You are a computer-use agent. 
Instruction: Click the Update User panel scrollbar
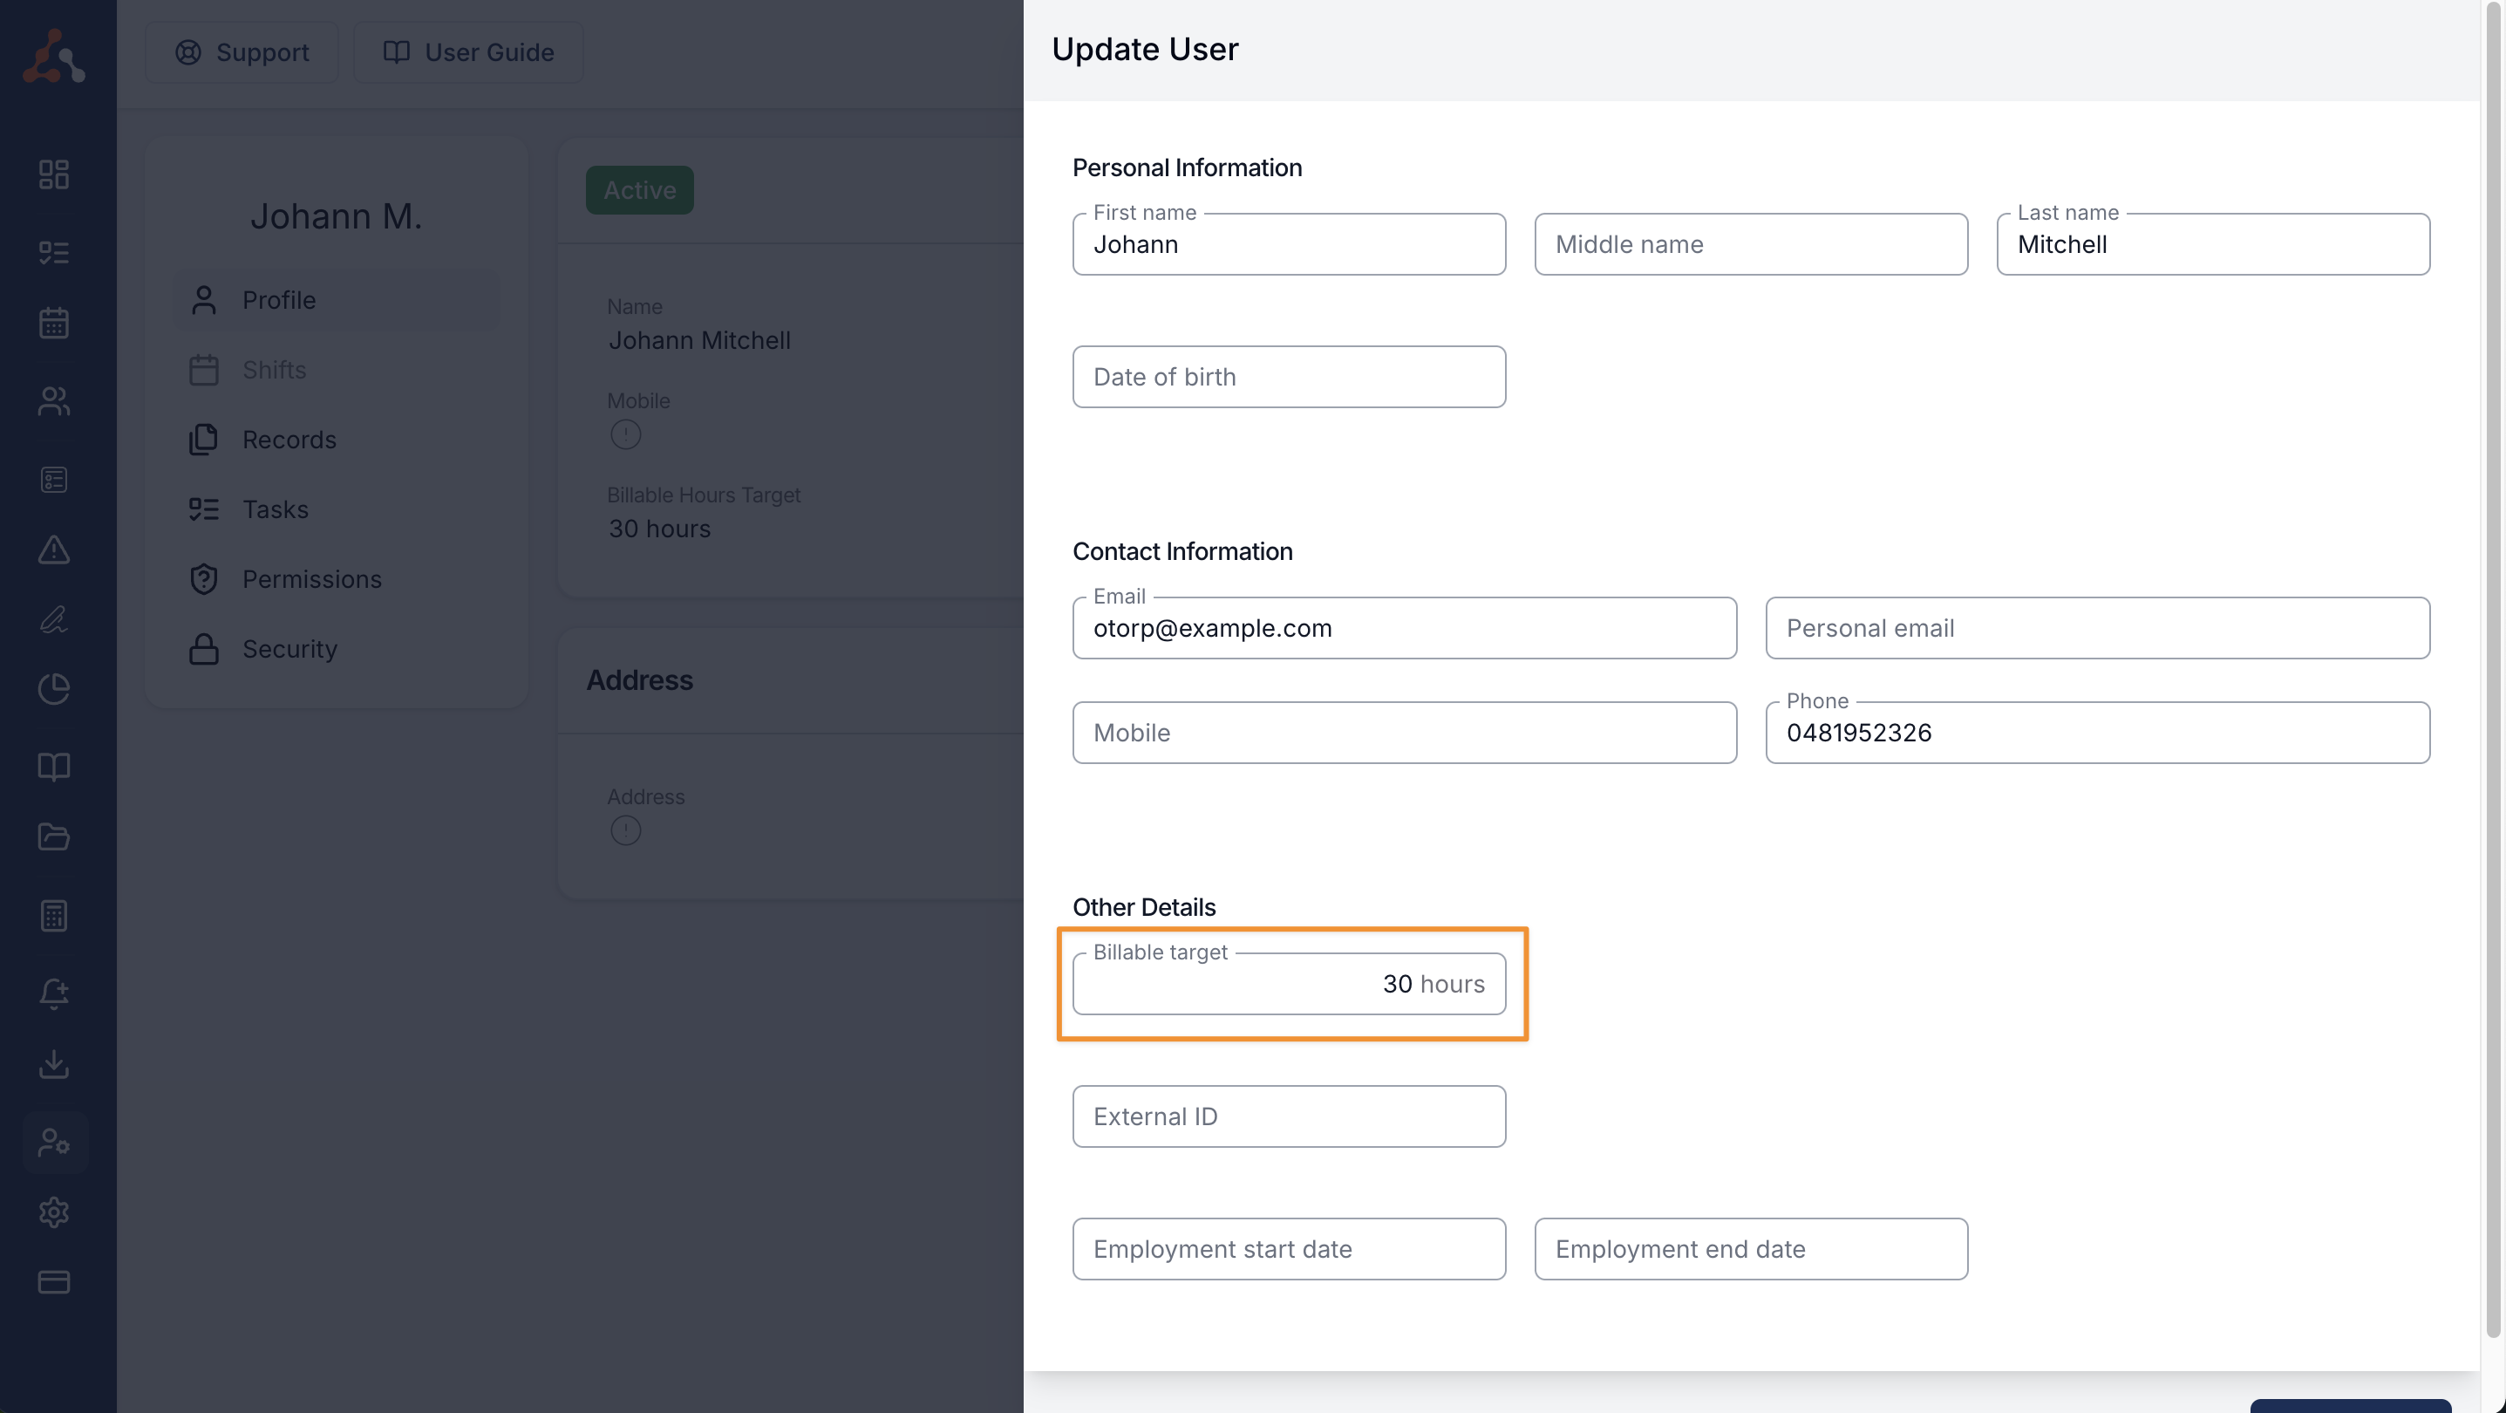point(2492,672)
